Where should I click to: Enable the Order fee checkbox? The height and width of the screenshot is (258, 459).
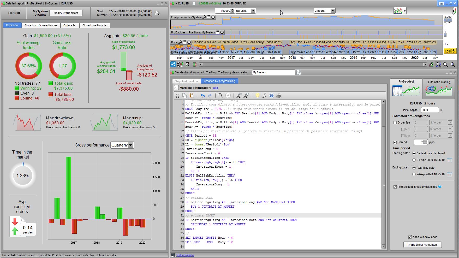(x=395, y=122)
